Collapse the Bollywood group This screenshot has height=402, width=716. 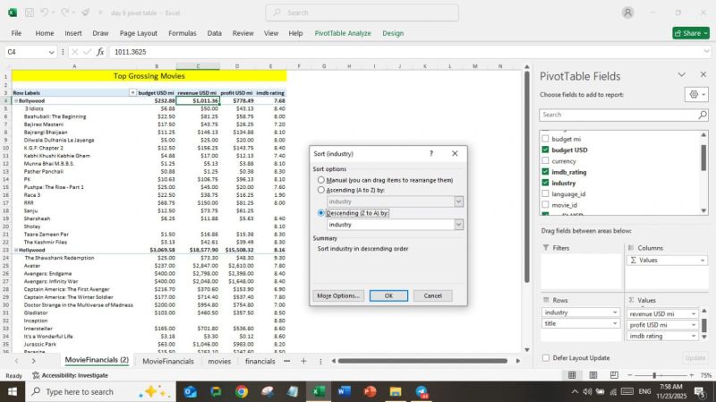16,100
